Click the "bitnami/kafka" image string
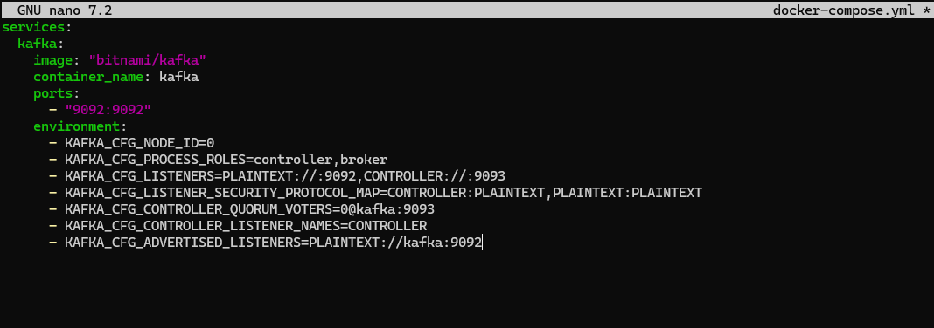Viewport: 934px width, 328px height. pyautogui.click(x=147, y=60)
